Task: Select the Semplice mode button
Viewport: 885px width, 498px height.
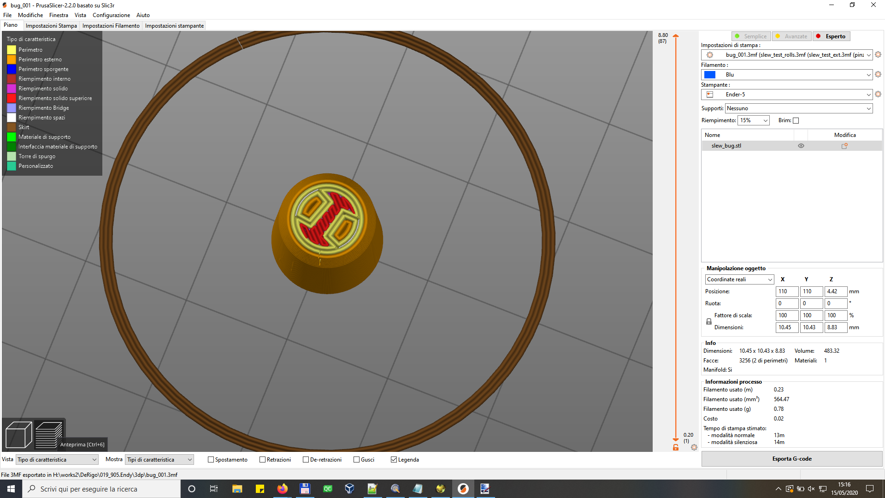Action: click(x=751, y=36)
